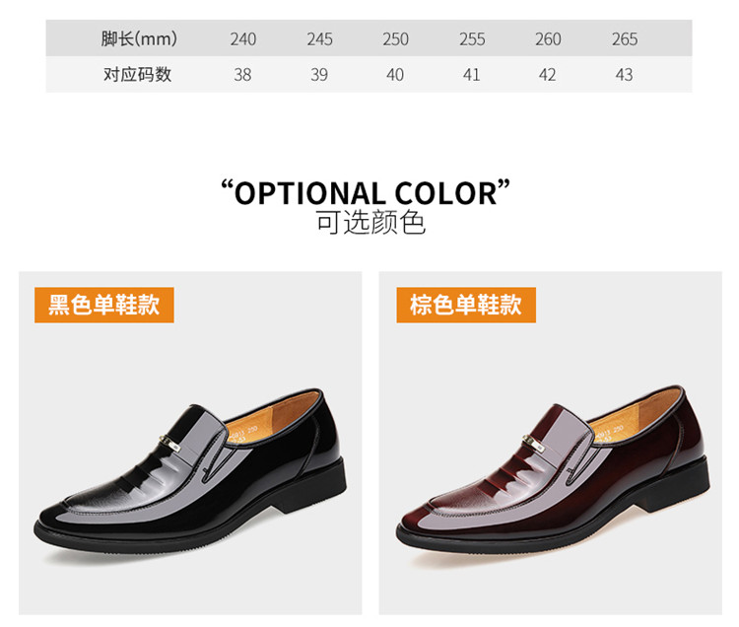The width and height of the screenshot is (739, 627).
Task: Choose shoe size 42
Action: point(547,75)
